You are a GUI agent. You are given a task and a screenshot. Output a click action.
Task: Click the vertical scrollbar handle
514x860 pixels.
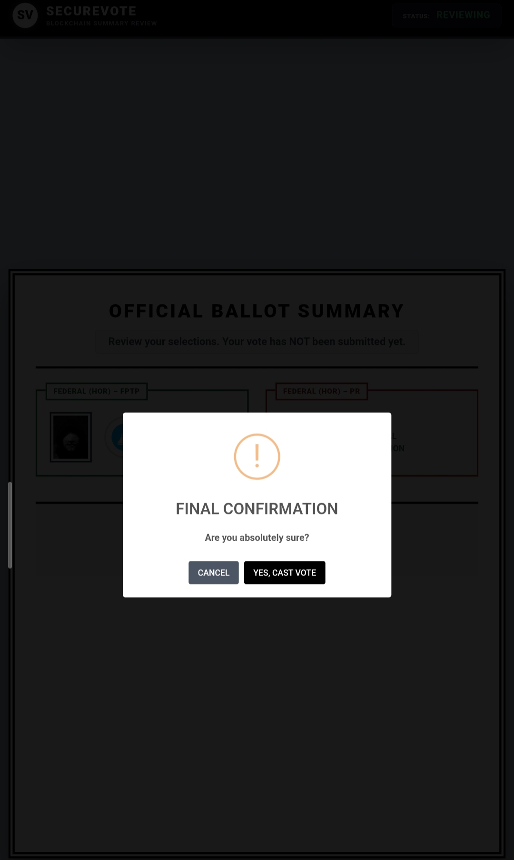tap(10, 525)
